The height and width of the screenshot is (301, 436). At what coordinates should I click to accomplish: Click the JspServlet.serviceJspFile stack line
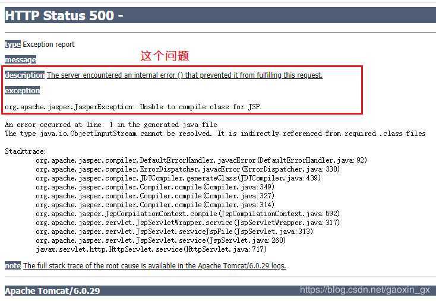tap(175, 232)
